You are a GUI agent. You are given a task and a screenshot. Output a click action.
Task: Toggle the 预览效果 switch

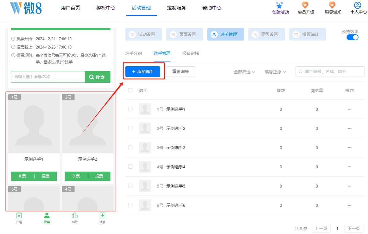[x=352, y=37]
